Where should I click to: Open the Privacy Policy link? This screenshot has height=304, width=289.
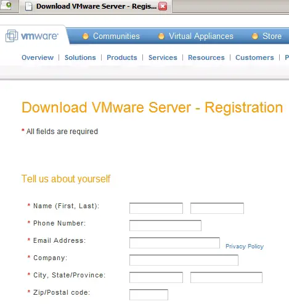point(245,247)
